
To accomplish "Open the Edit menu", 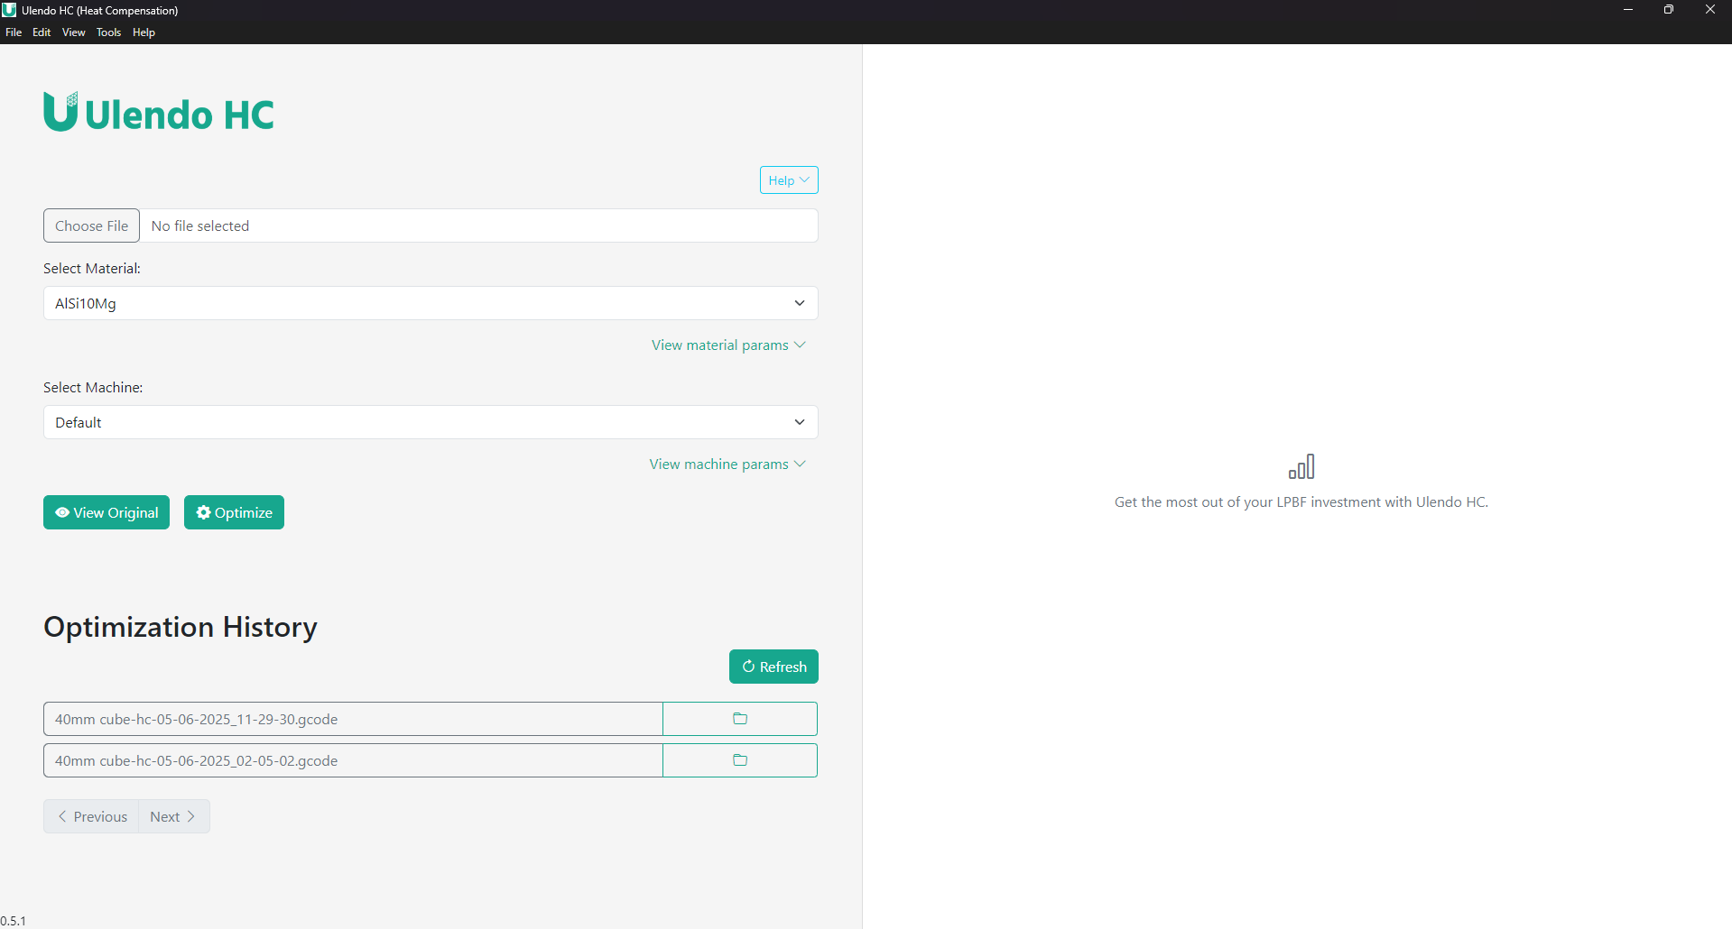I will 42,32.
